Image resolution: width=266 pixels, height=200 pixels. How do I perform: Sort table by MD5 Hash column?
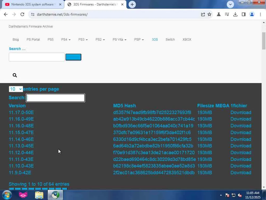(124, 106)
